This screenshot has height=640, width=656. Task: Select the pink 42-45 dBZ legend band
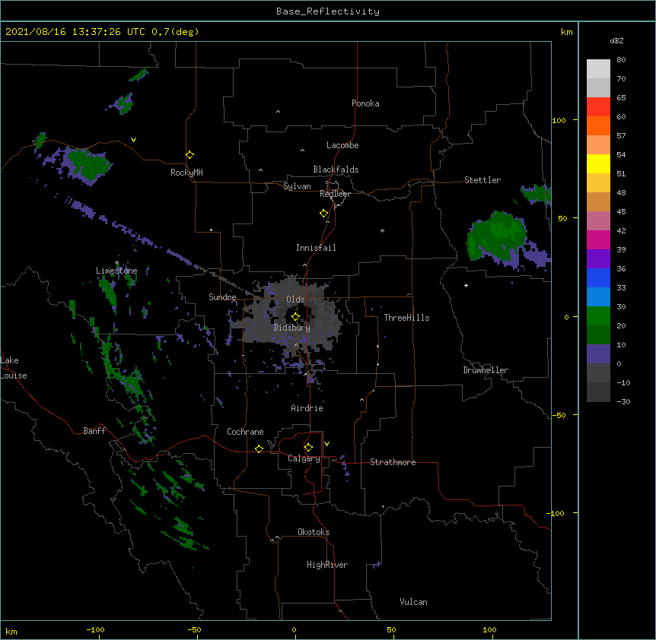(x=598, y=221)
